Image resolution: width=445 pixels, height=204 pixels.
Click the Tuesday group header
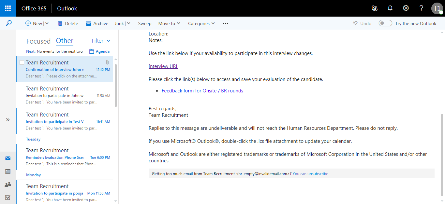coord(33,139)
